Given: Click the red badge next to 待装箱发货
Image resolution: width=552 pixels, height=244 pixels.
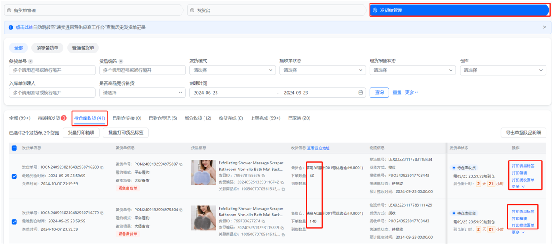Looking at the screenshot, I should pyautogui.click(x=64, y=118).
